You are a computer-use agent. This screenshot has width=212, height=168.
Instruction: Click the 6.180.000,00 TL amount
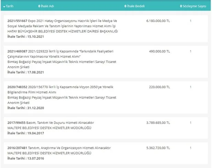tap(158, 21)
